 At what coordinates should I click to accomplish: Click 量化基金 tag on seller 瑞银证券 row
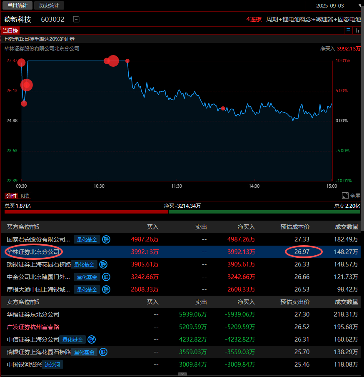84,352
